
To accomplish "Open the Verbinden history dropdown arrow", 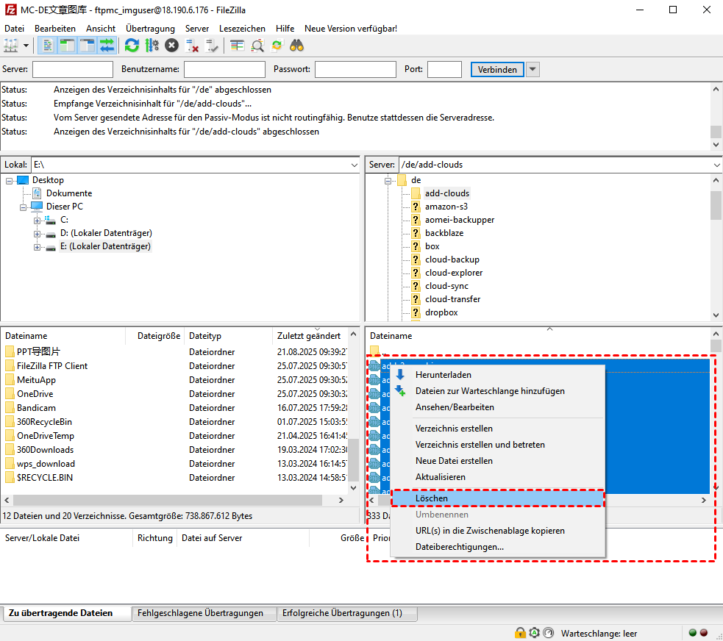I will click(x=533, y=70).
